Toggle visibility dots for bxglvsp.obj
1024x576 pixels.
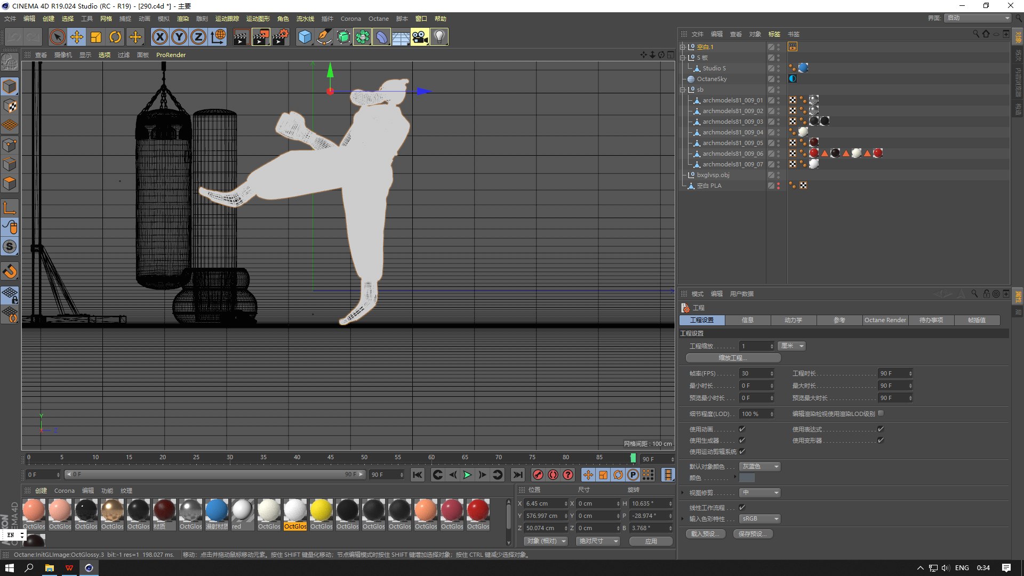(778, 175)
